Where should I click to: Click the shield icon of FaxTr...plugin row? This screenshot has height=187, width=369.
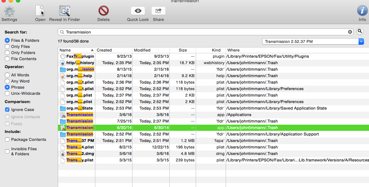click(x=62, y=56)
